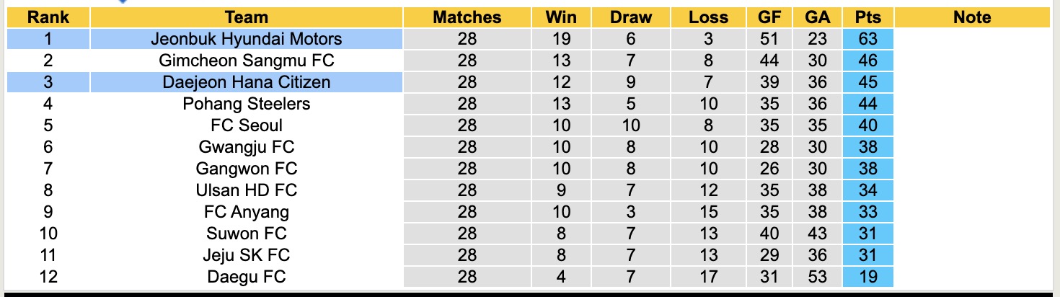Click the 19 points cell for Daegu FC

(x=867, y=277)
